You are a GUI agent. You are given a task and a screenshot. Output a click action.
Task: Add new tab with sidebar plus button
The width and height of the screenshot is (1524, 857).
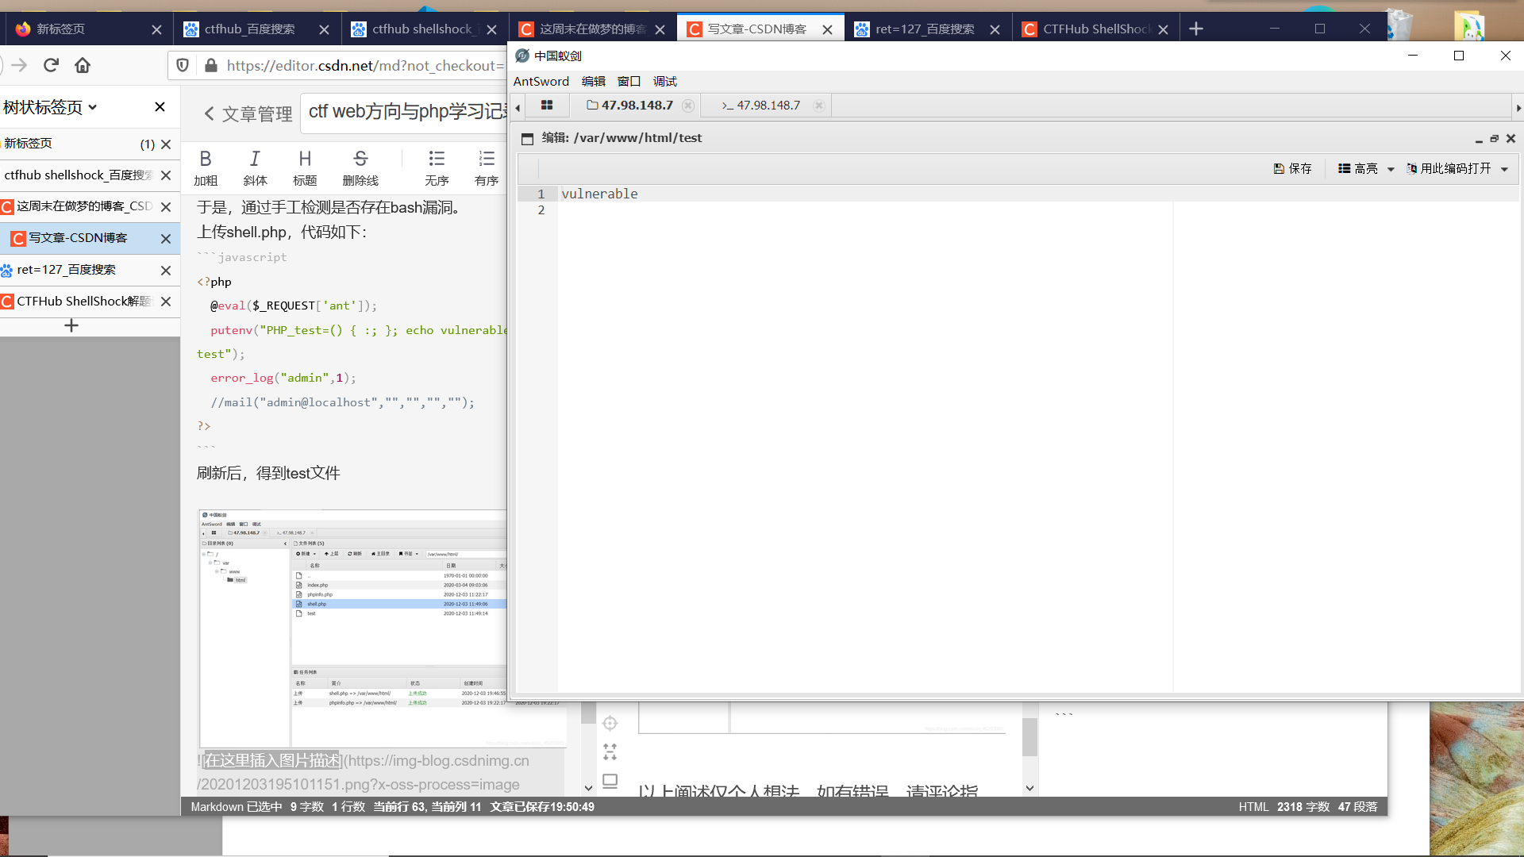pyautogui.click(x=71, y=325)
